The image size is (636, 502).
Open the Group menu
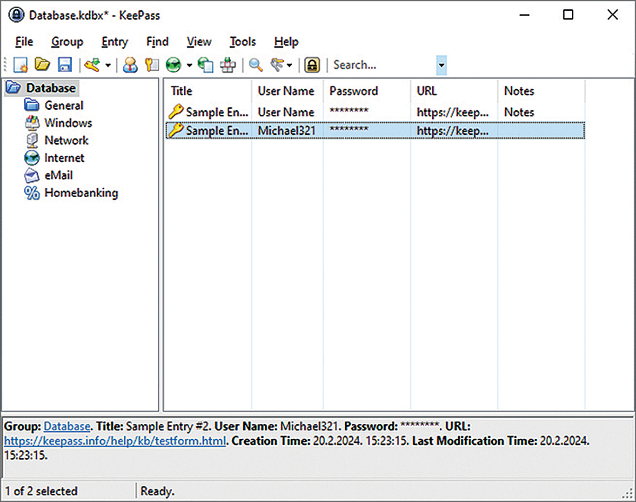[67, 42]
